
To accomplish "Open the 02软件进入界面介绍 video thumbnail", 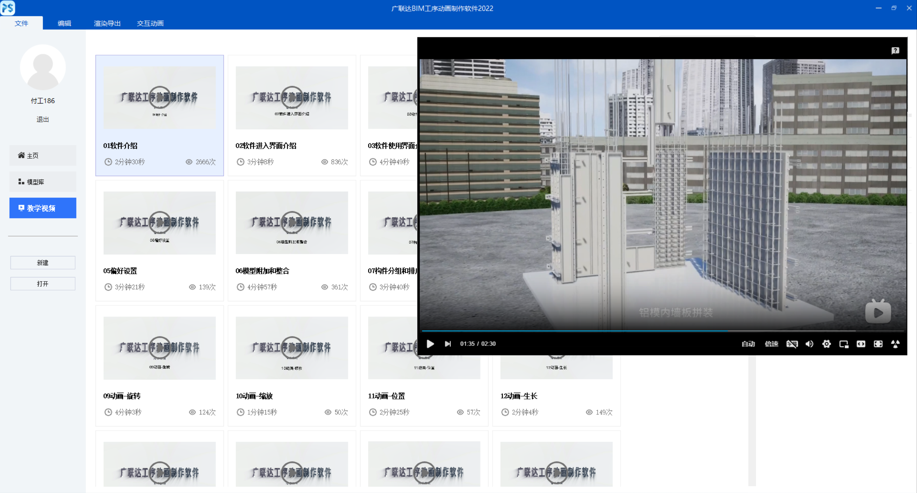I will click(x=292, y=97).
